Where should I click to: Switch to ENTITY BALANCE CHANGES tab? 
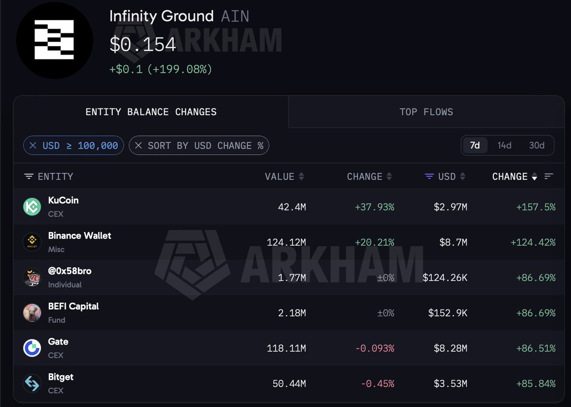pyautogui.click(x=151, y=112)
